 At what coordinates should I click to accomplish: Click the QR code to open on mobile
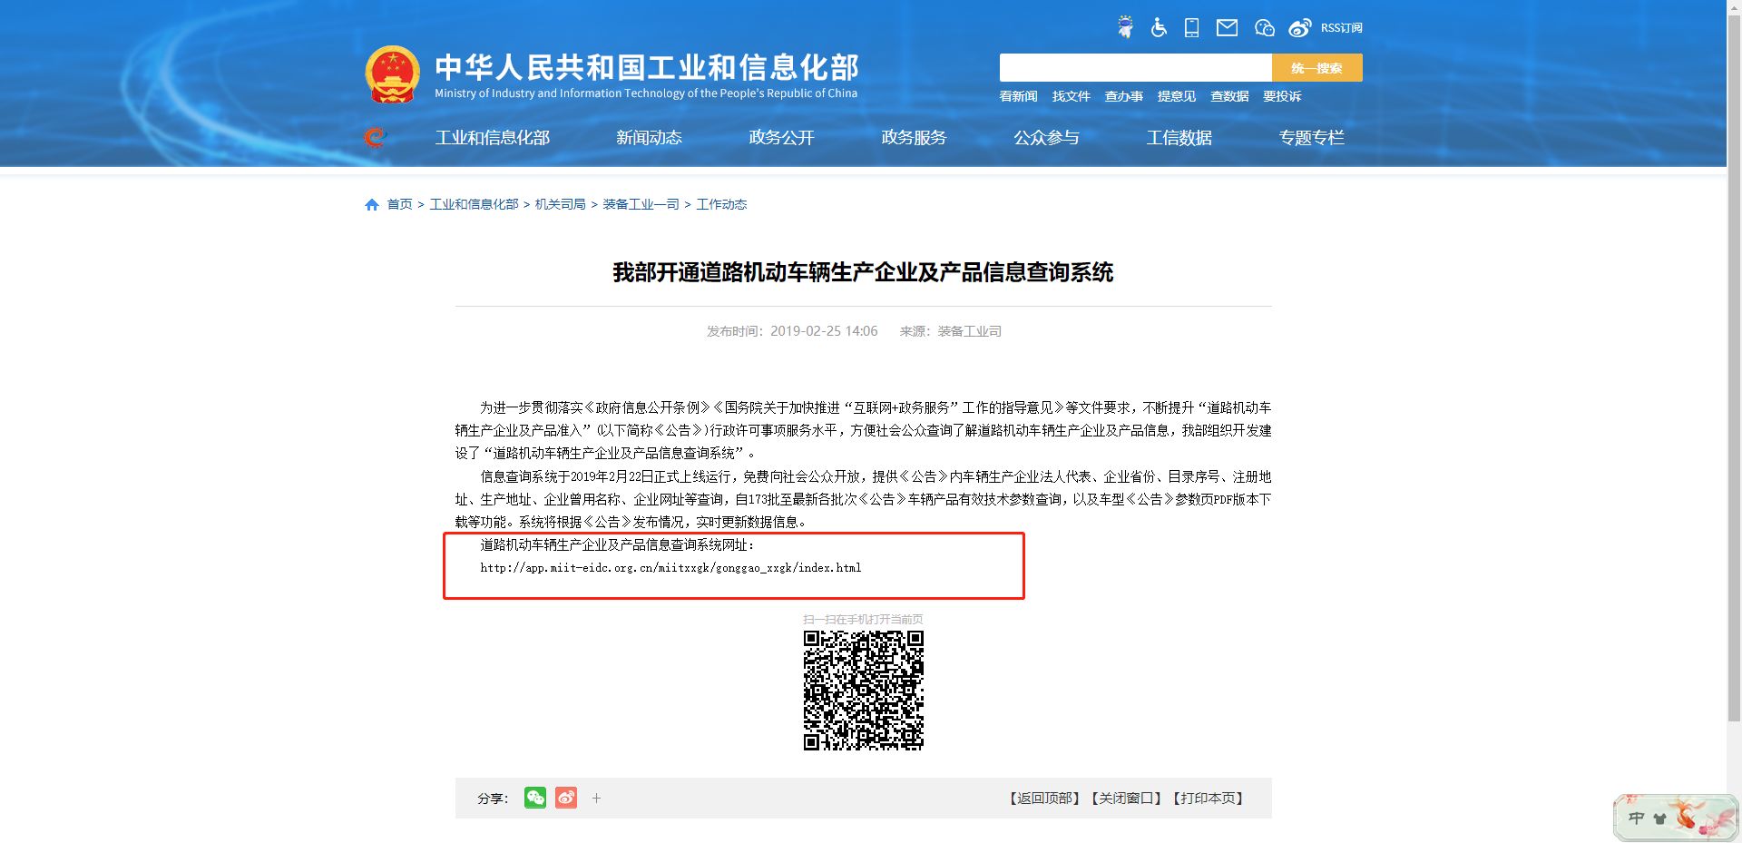864,690
